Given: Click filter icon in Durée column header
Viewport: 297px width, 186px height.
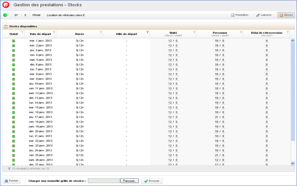Looking at the screenshot, I should point(101,32).
